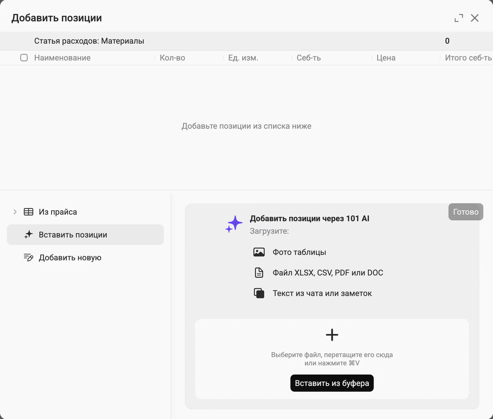Open the Добавить новую menu item
Screen dimensions: 493x419
click(x=85, y=257)
